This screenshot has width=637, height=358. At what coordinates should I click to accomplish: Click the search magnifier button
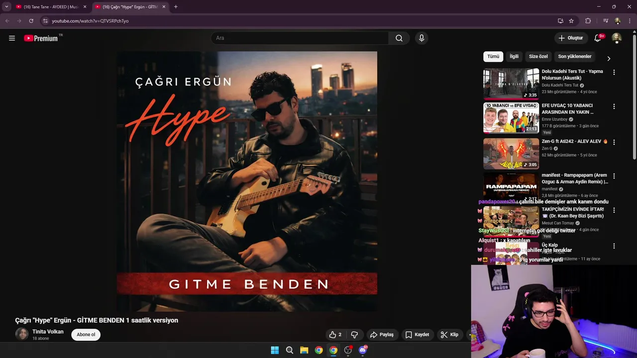coord(399,38)
